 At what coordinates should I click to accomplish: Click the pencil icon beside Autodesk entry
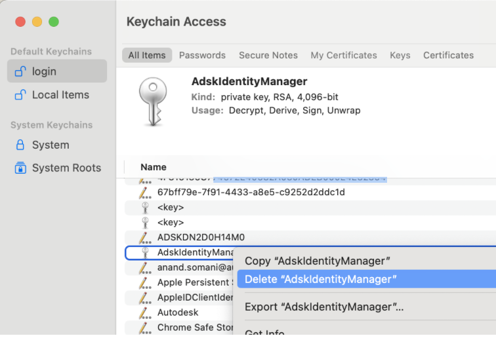pos(145,312)
